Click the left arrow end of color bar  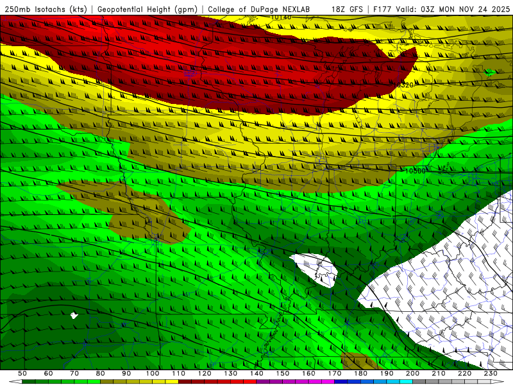coord(15,381)
